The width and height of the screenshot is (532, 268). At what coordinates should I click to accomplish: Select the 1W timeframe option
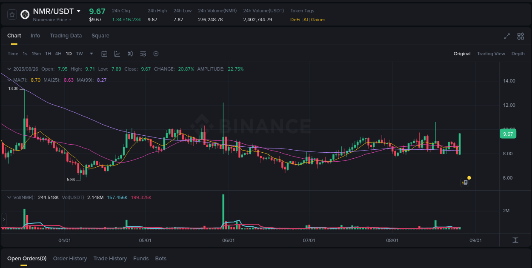[79, 54]
